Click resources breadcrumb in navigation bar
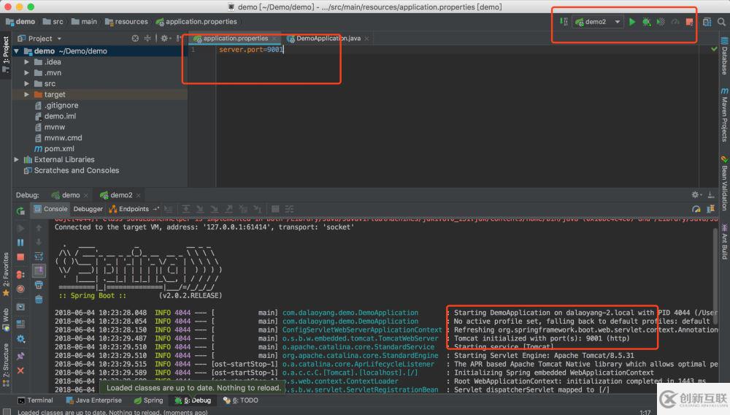Image resolution: width=730 pixels, height=415 pixels. (126, 22)
